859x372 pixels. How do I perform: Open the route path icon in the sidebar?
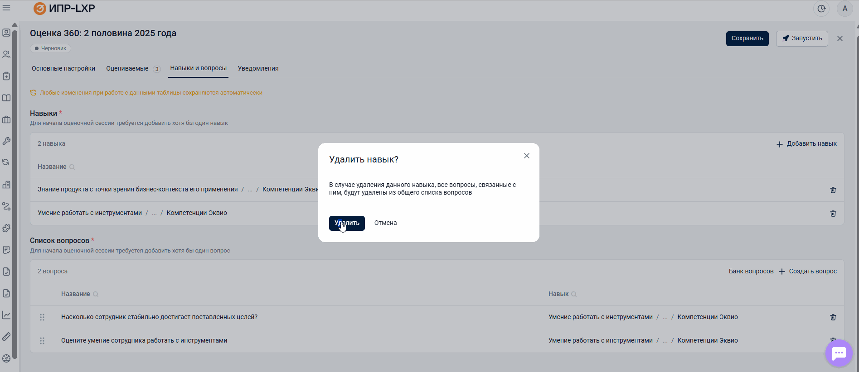click(x=6, y=206)
